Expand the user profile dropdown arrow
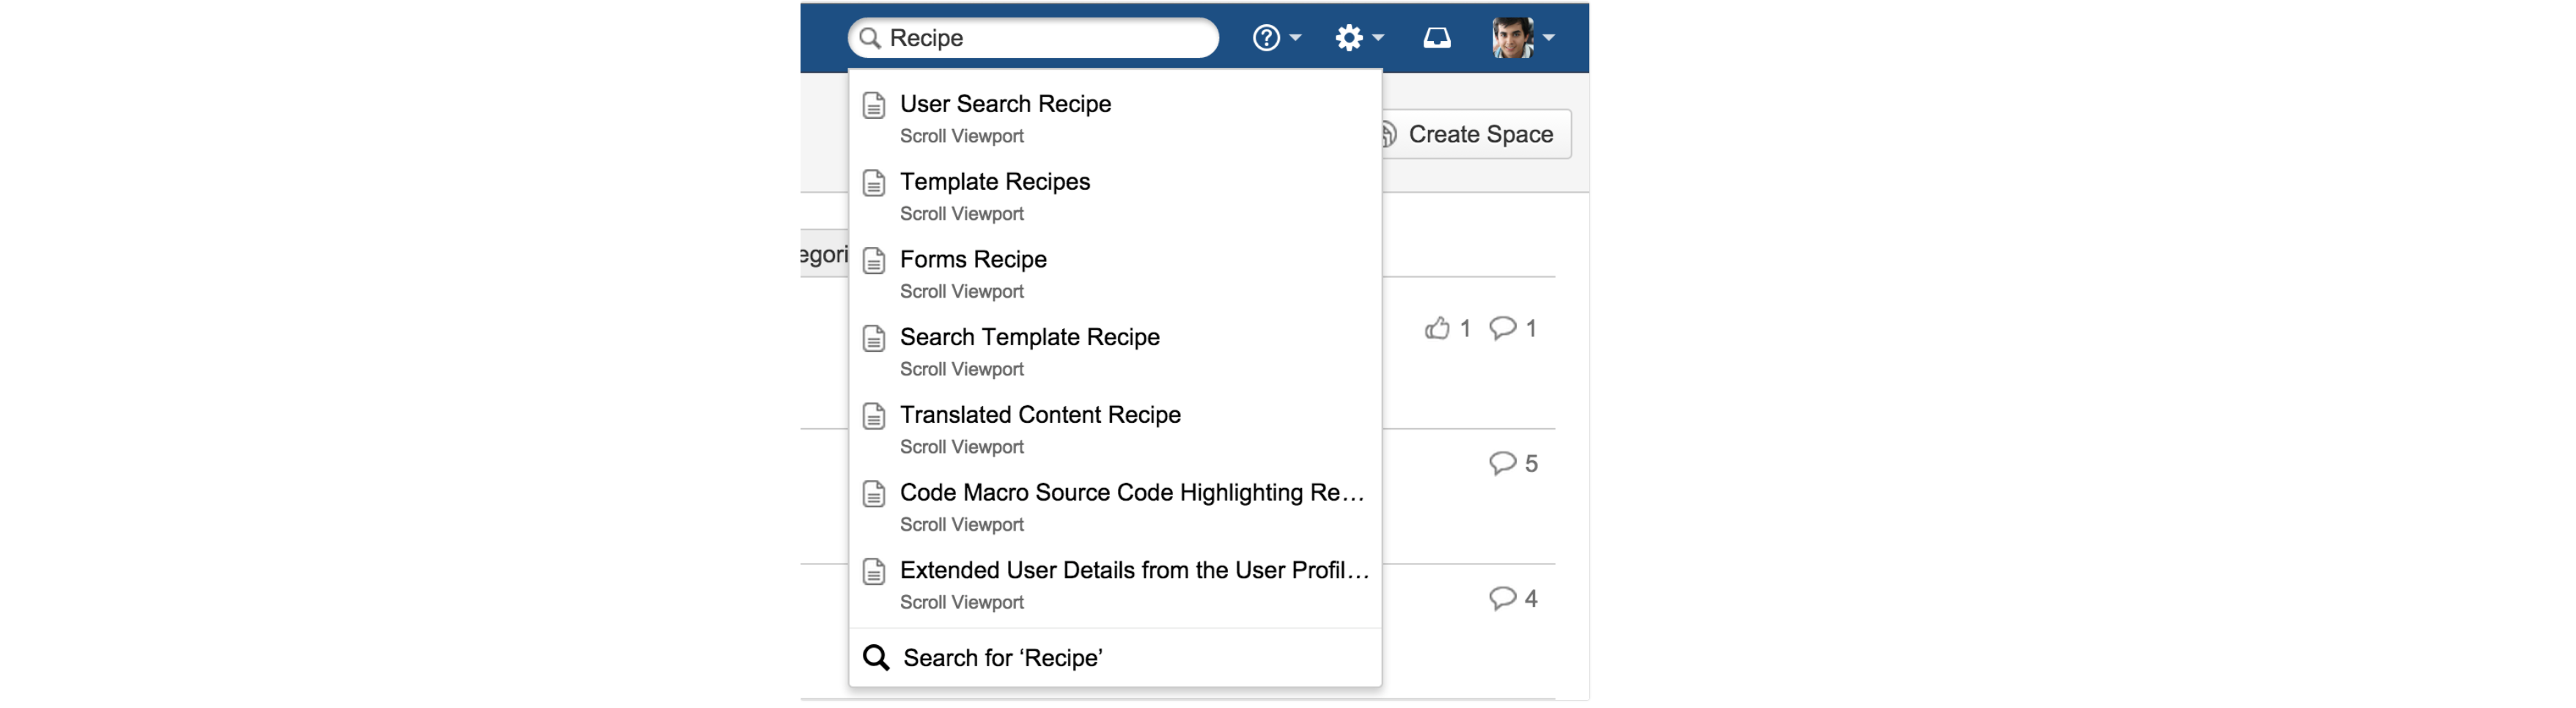The height and width of the screenshot is (708, 2576). (1549, 38)
